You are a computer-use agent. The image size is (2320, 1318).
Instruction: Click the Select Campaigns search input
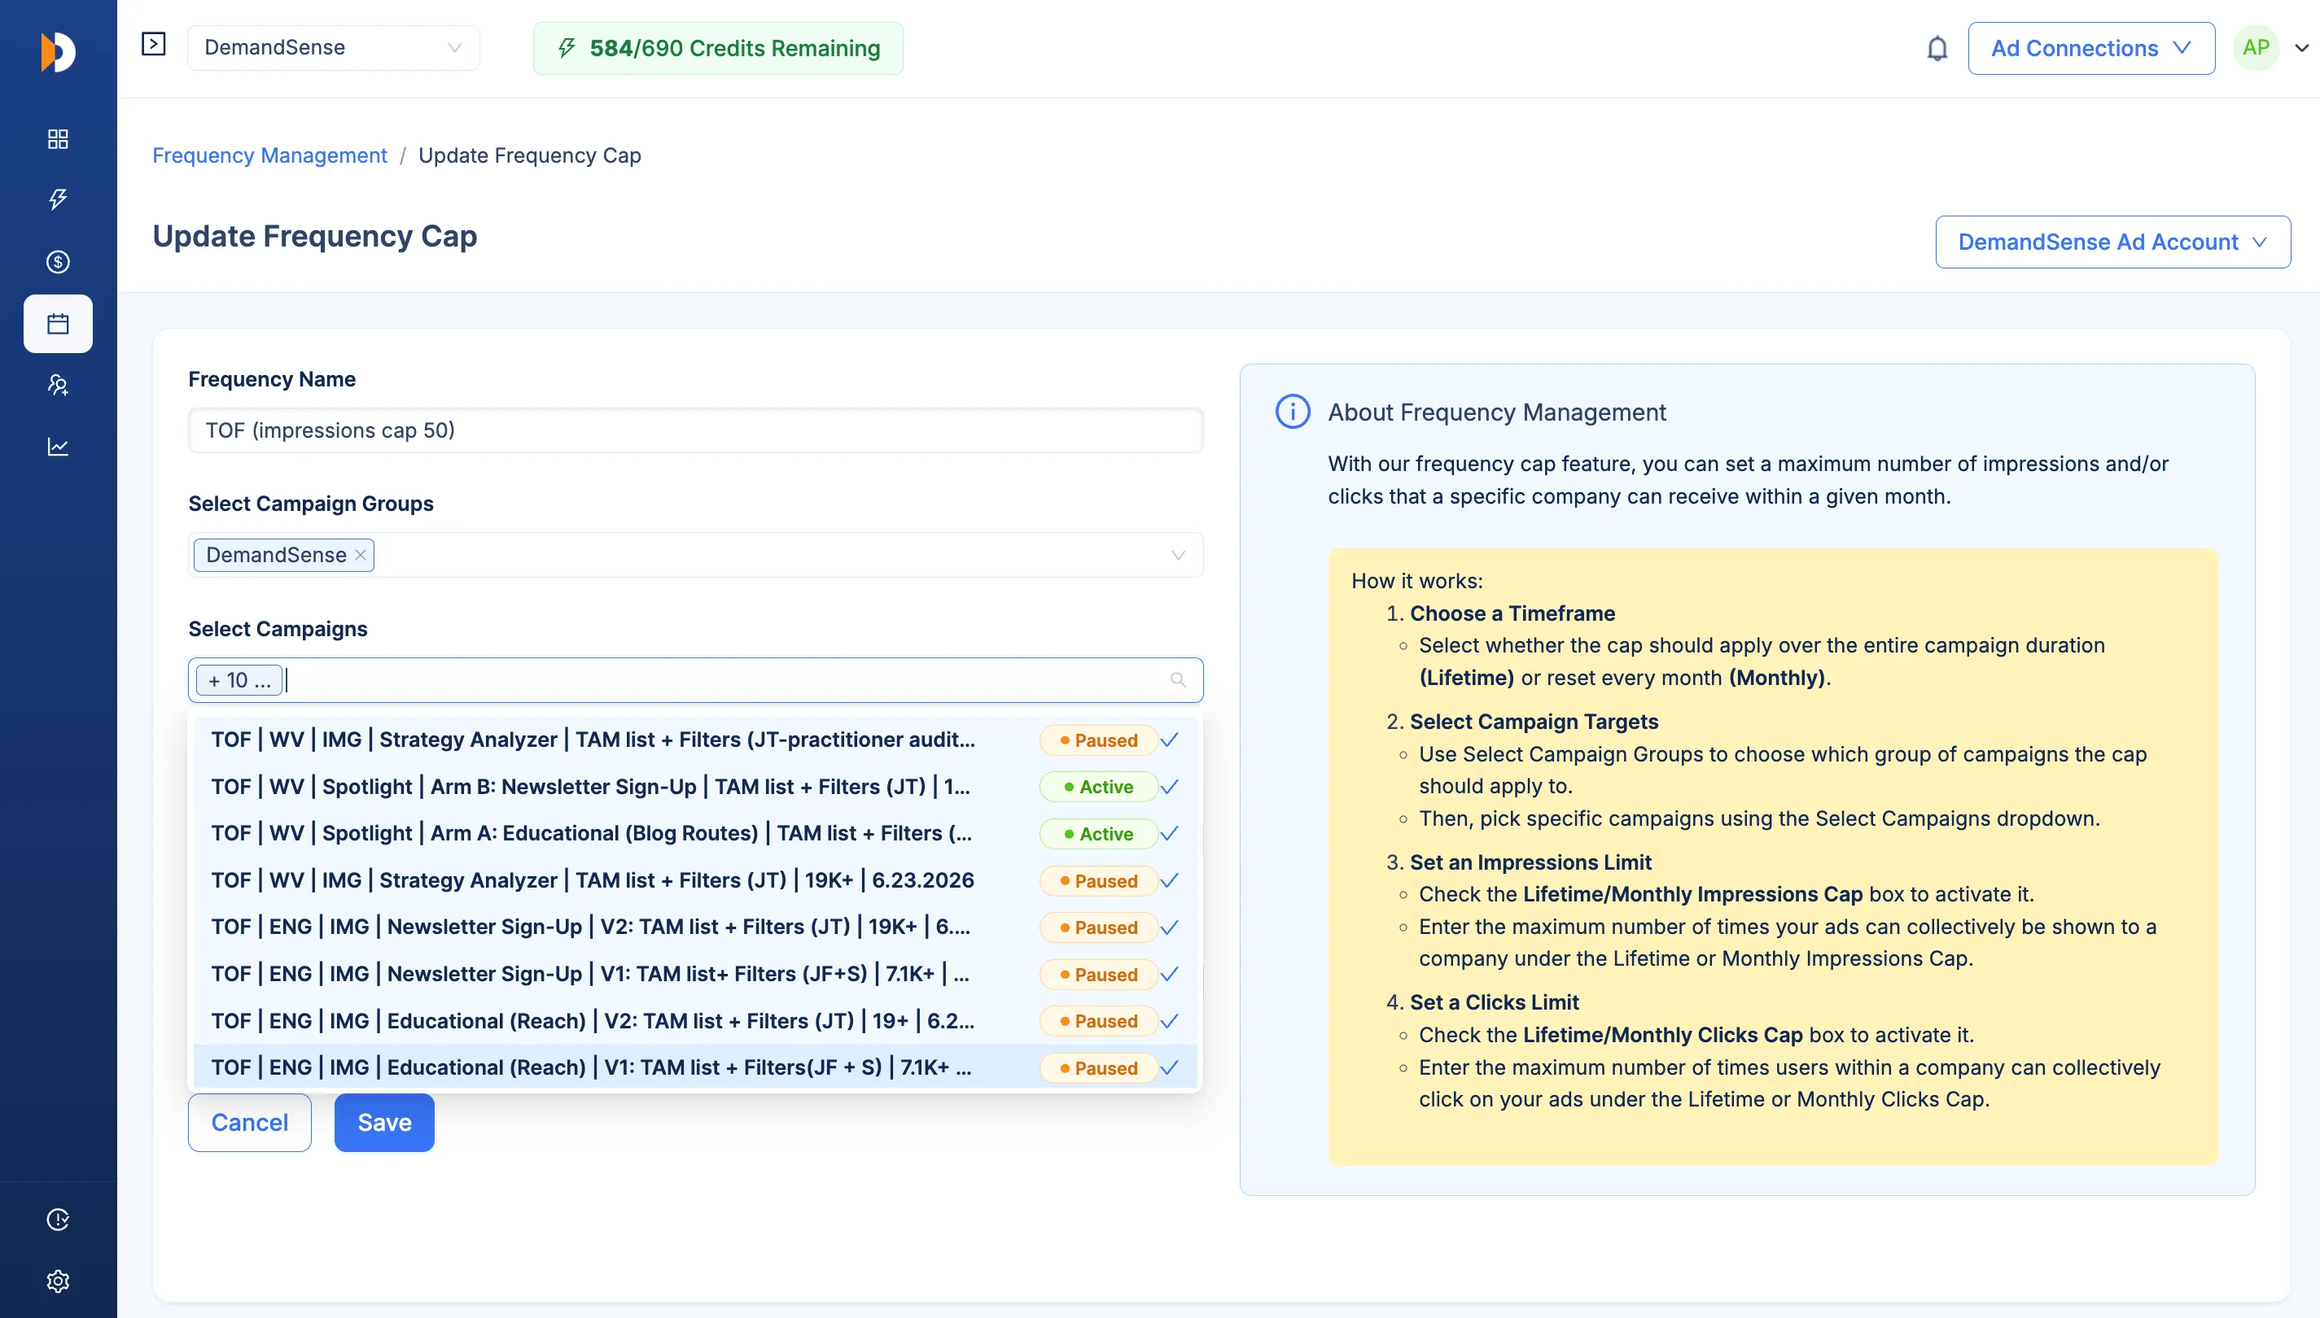pos(695,680)
